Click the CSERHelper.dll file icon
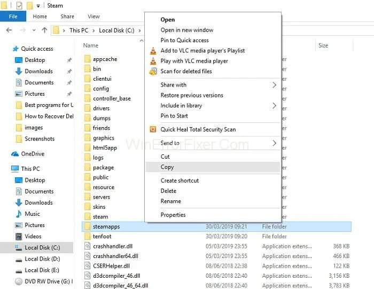Image resolution: width=374 pixels, height=289 pixels. pyautogui.click(x=88, y=266)
